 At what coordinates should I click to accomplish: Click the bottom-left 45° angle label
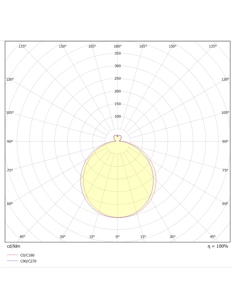coord(22,237)
